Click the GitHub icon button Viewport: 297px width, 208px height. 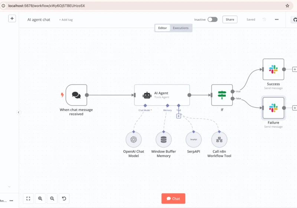[294, 20]
